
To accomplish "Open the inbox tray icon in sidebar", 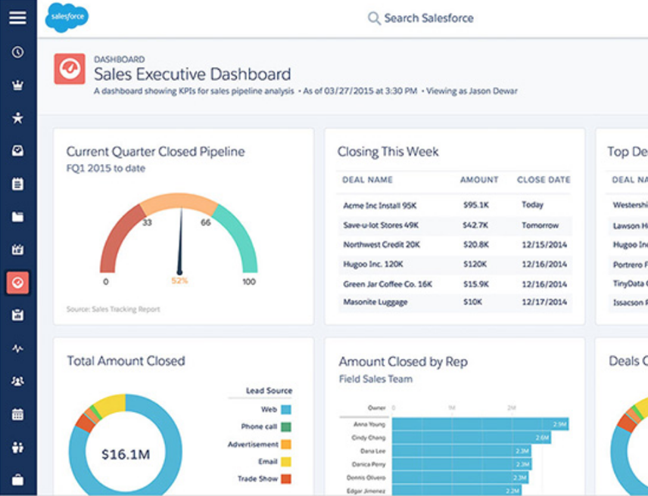I will click(17, 150).
